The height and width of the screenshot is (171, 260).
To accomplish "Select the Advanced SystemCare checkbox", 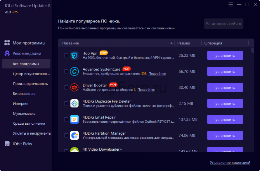I will 66,71.
